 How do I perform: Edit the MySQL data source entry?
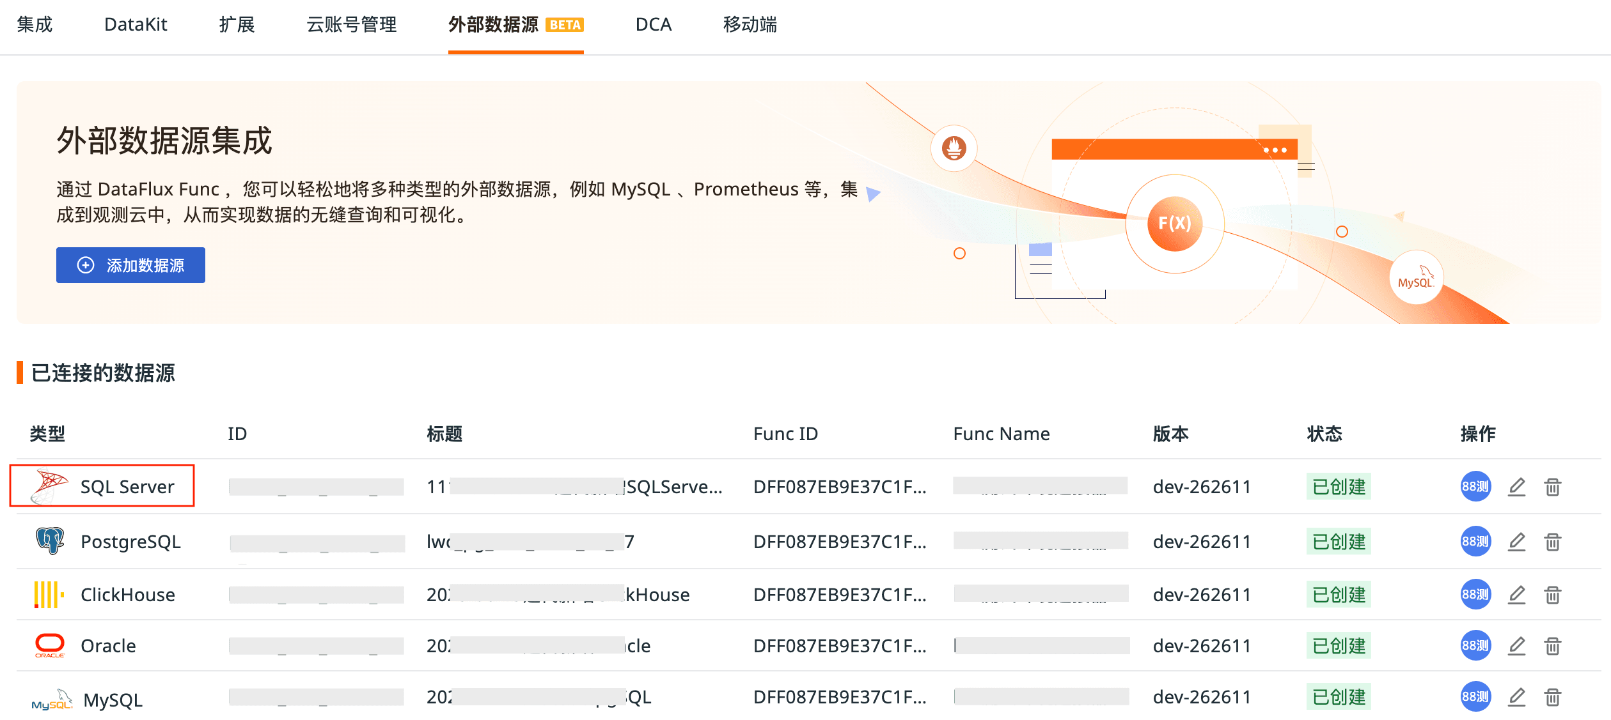(x=1516, y=697)
